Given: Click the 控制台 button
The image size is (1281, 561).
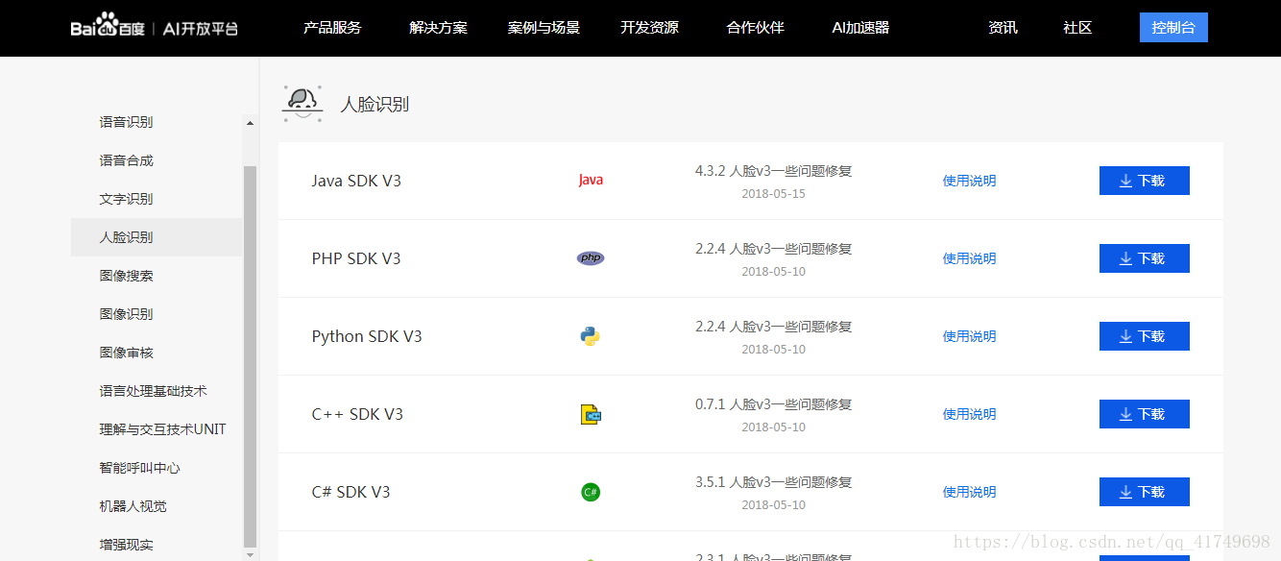Looking at the screenshot, I should pyautogui.click(x=1173, y=28).
